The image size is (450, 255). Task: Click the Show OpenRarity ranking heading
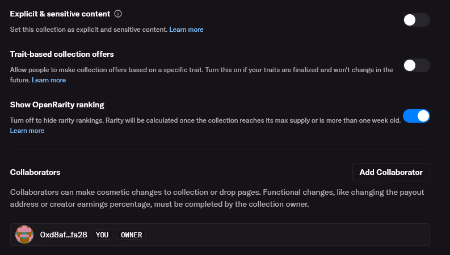click(57, 105)
